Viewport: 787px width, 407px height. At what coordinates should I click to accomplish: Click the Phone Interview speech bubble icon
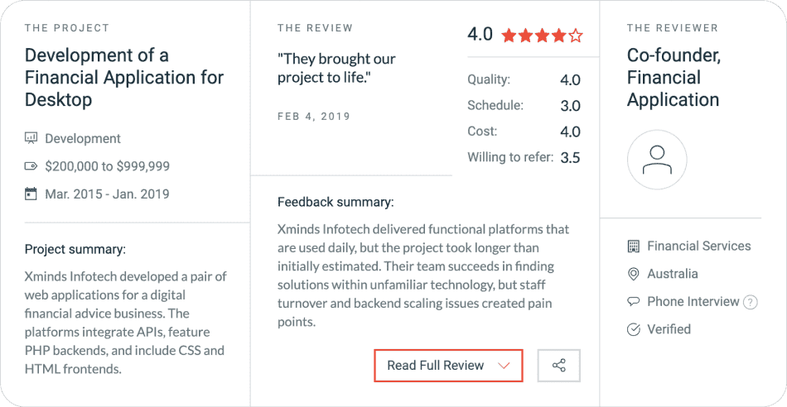pyautogui.click(x=634, y=302)
